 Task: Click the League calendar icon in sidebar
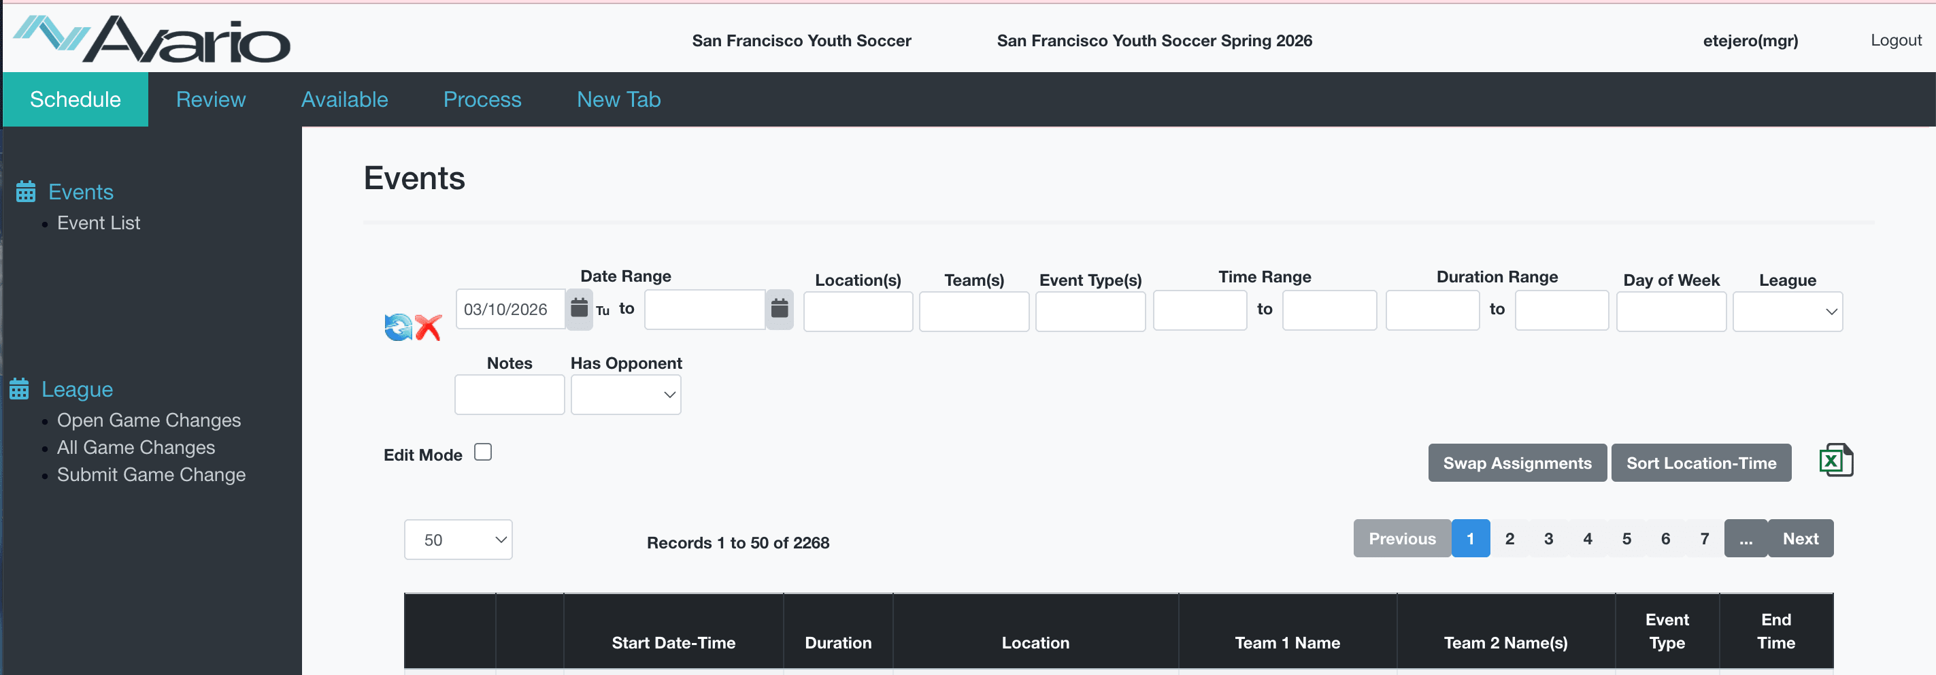[x=20, y=389]
